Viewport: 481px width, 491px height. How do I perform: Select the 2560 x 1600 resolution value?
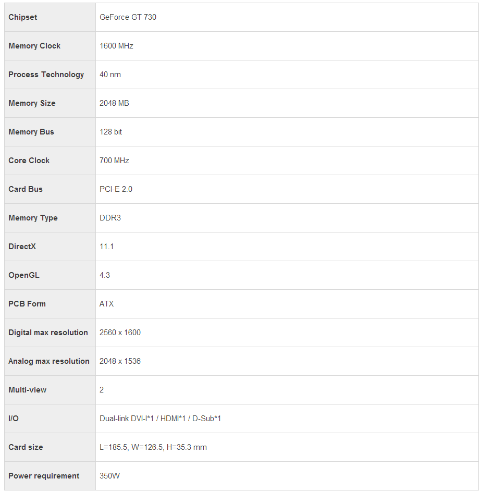pyautogui.click(x=120, y=333)
